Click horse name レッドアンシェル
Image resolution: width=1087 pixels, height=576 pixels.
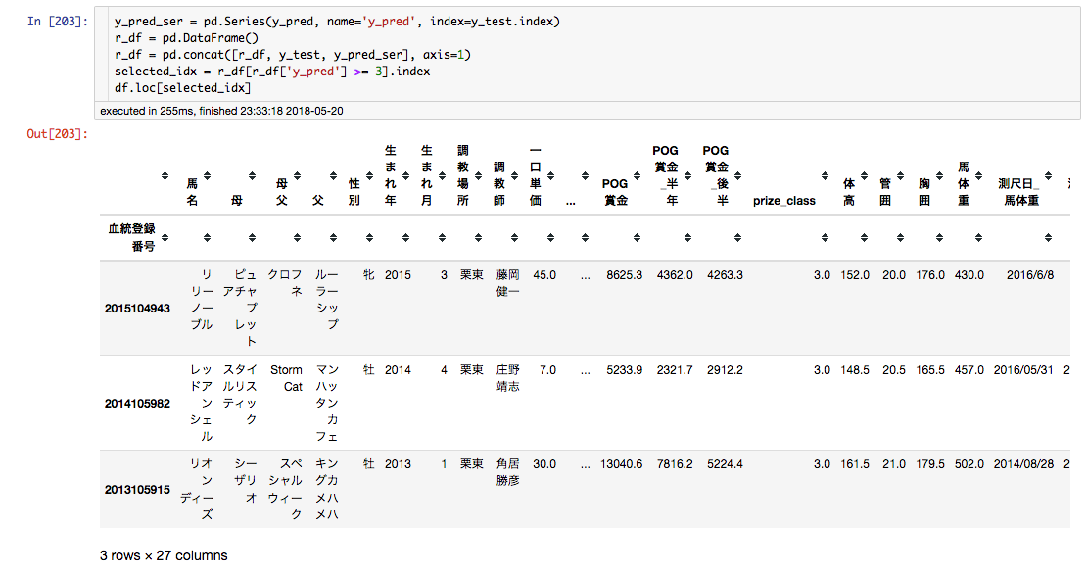(202, 403)
